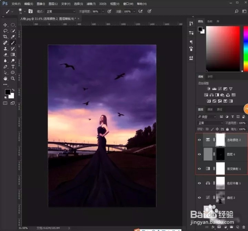Select the Elliptical Marquee tool
Viewport: 248px width, 231px height.
click(x=13, y=25)
